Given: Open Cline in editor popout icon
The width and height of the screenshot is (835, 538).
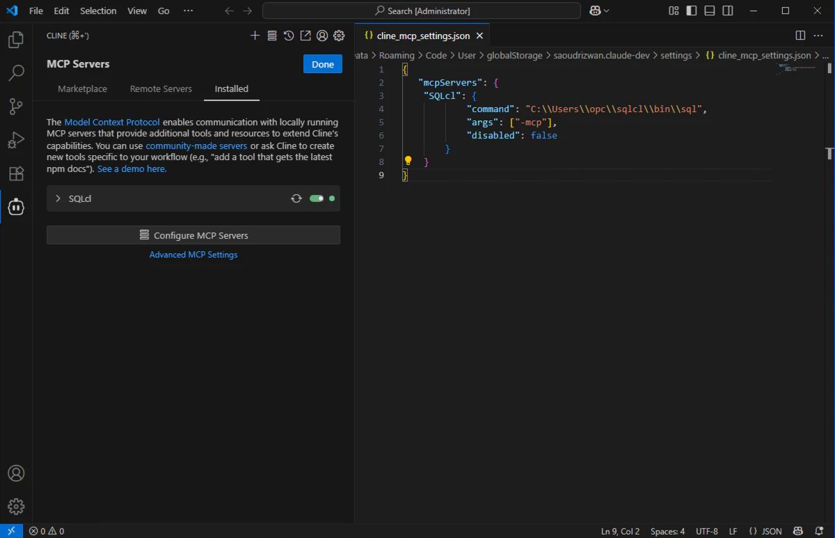Looking at the screenshot, I should click(305, 35).
